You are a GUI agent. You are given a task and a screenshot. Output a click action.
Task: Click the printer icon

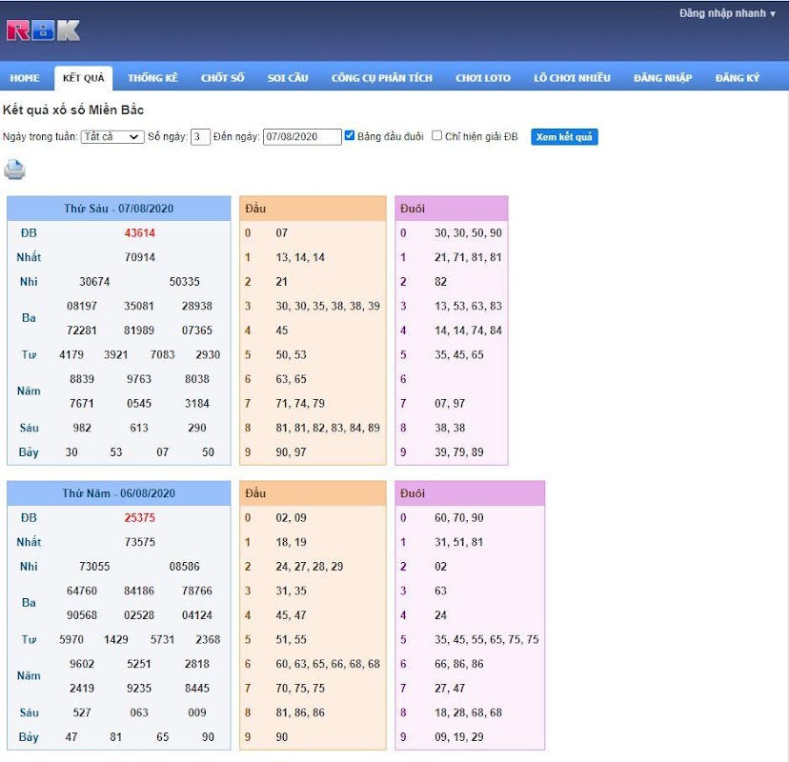14,170
